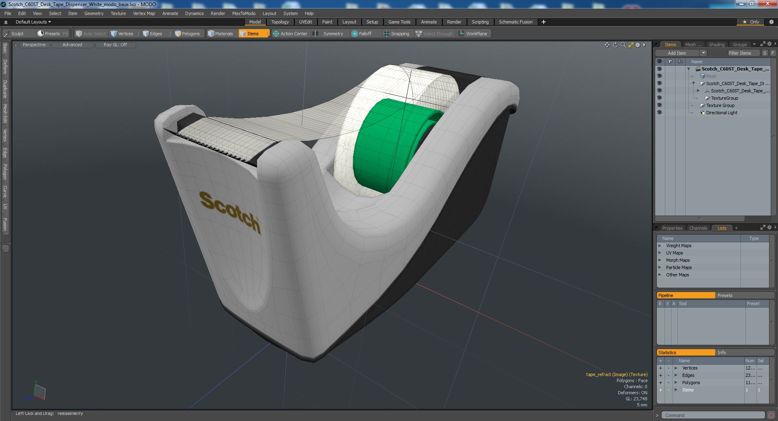
Task: Click the viewport pan/move control icon
Action: click(x=607, y=45)
